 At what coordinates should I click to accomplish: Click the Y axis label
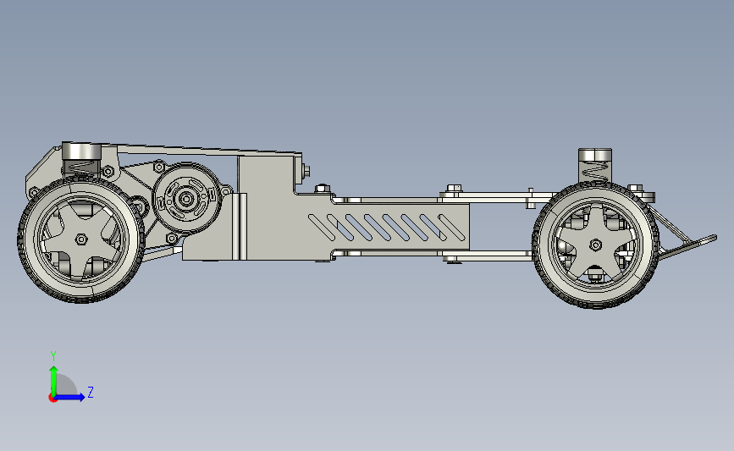[x=53, y=356]
